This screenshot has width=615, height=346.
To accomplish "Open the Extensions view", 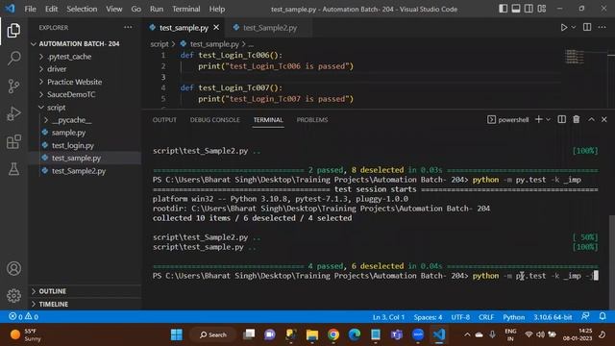I will [x=13, y=141].
